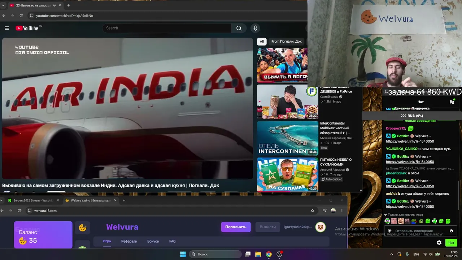Screen dimensions: 462x260
Task: Click the green "Чат" send button
Action: (451, 243)
